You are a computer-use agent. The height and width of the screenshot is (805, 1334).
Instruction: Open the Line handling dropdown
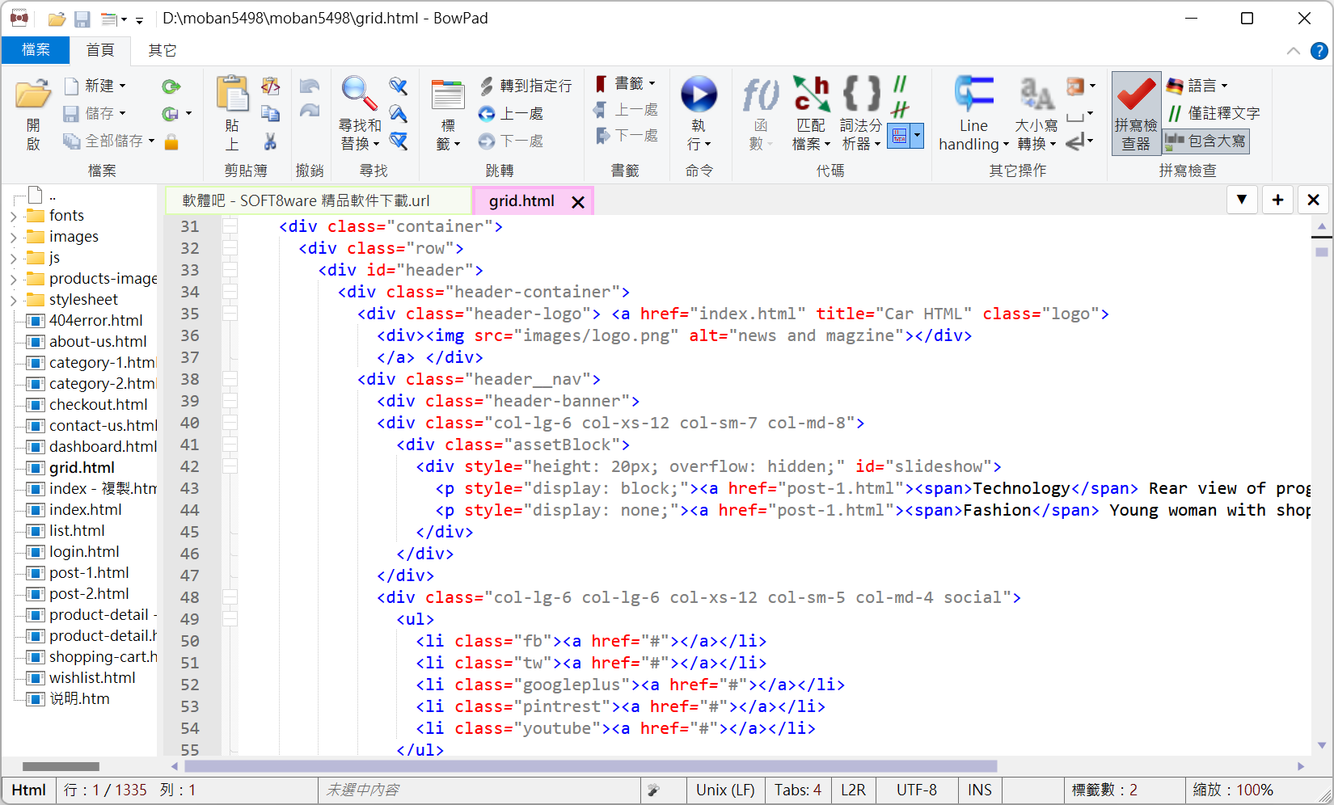[973, 135]
